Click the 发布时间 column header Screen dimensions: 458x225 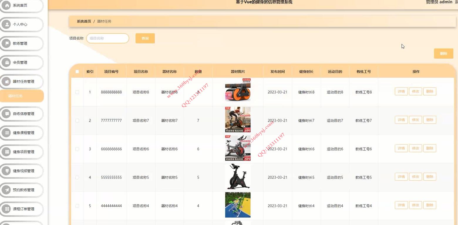pos(278,72)
